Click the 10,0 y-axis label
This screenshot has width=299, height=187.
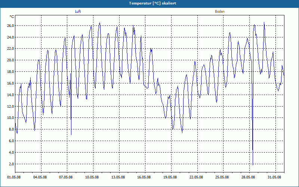pos(11,118)
